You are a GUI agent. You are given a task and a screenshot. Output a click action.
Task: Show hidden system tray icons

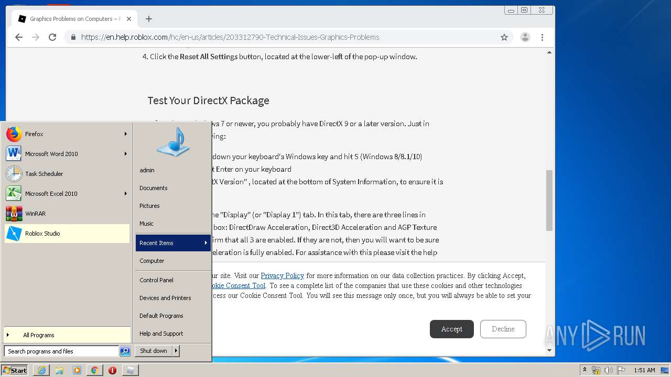(x=585, y=370)
